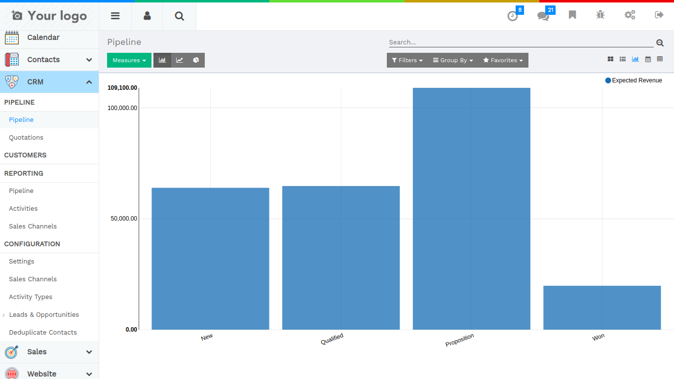Click the REPORTING section header
Image resolution: width=674 pixels, height=379 pixels.
point(24,173)
